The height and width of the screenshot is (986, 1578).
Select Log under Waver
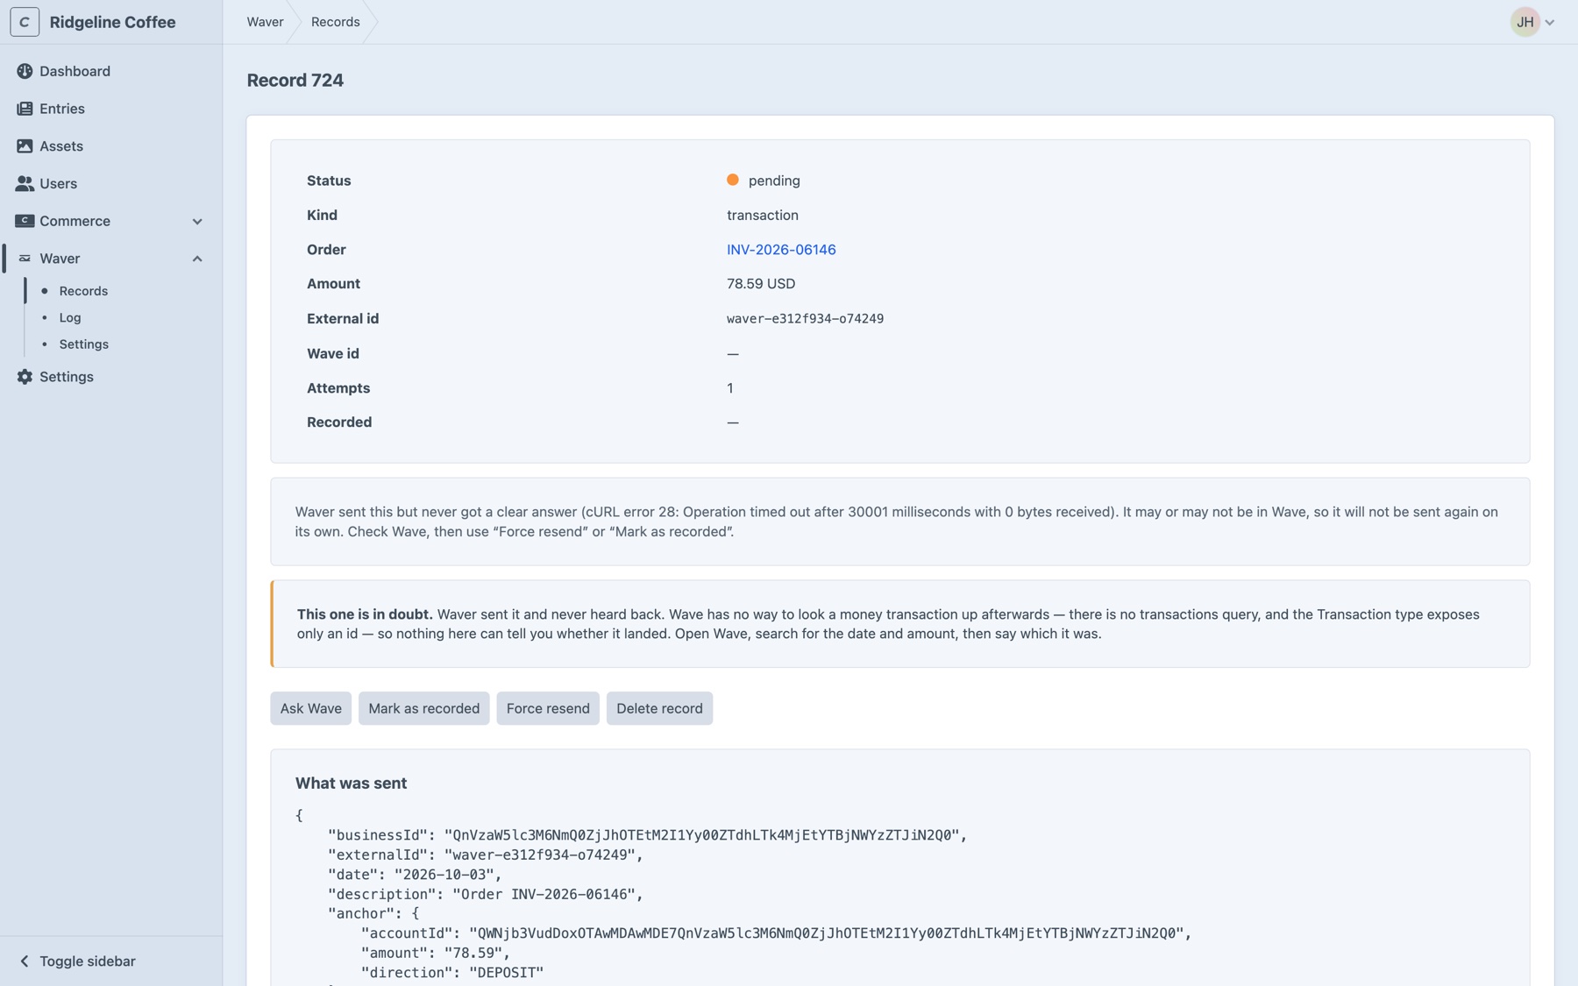coord(70,317)
